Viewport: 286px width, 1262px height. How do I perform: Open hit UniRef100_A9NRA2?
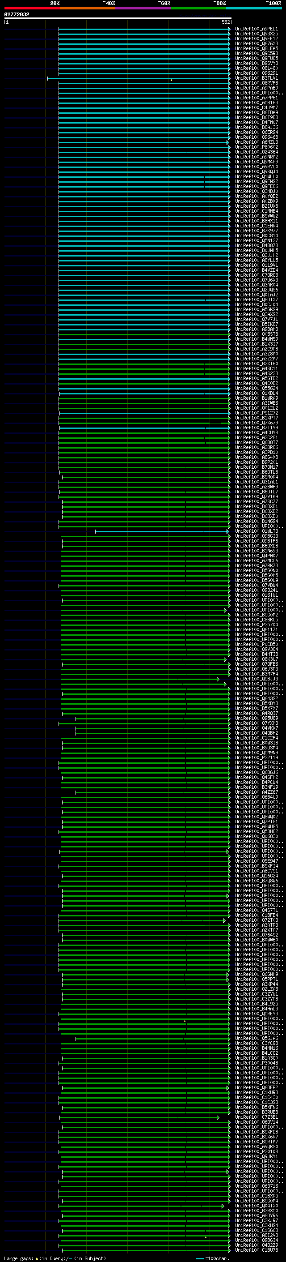256,157
